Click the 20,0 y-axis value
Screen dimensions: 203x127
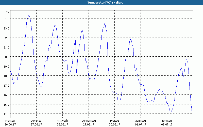tap(6, 57)
